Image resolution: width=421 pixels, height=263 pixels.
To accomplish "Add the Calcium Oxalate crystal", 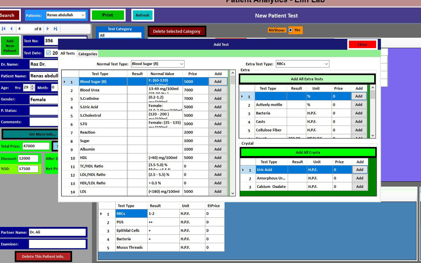I will pos(360,186).
